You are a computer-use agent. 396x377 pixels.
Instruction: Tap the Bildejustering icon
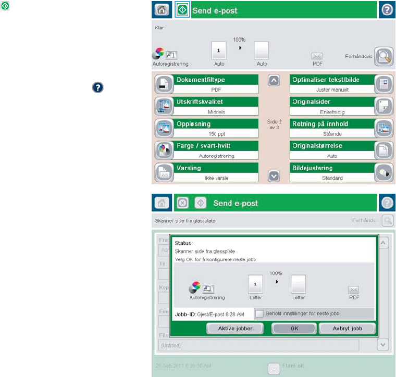point(382,173)
